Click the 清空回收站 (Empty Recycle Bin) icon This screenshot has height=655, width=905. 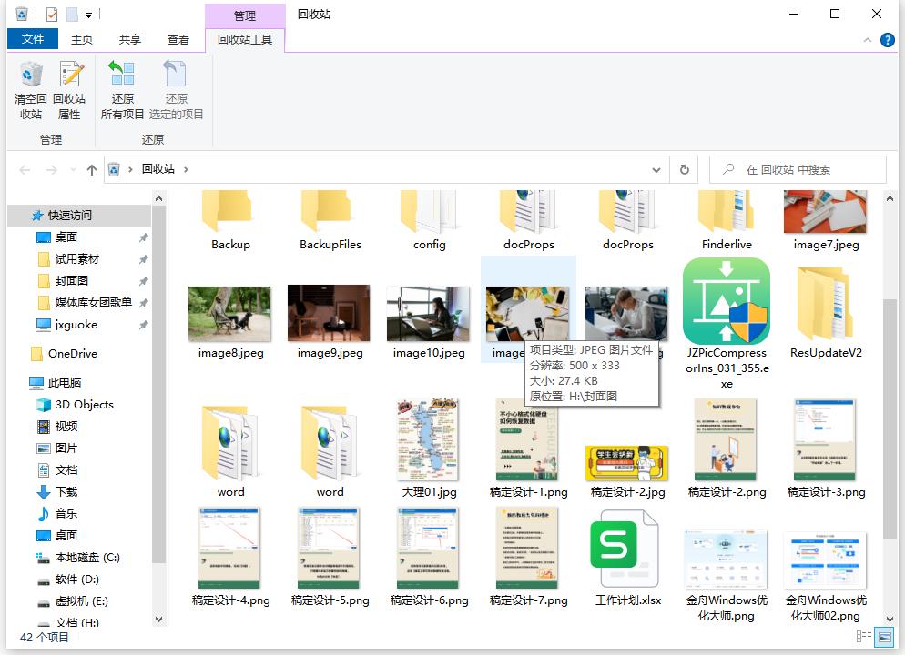point(31,90)
